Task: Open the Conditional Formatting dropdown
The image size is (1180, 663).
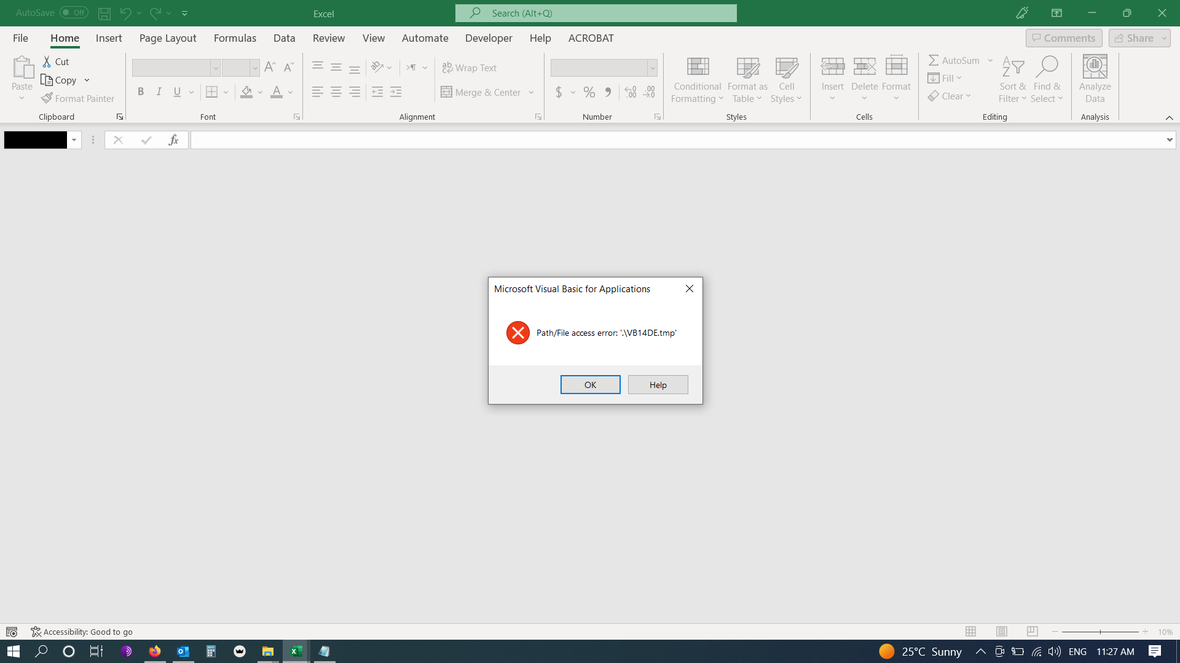Action: pyautogui.click(x=697, y=80)
